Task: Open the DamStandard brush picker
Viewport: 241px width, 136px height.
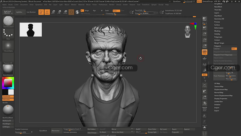Action: coord(8,22)
